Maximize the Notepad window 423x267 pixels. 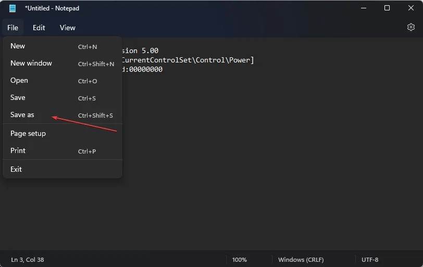point(387,8)
